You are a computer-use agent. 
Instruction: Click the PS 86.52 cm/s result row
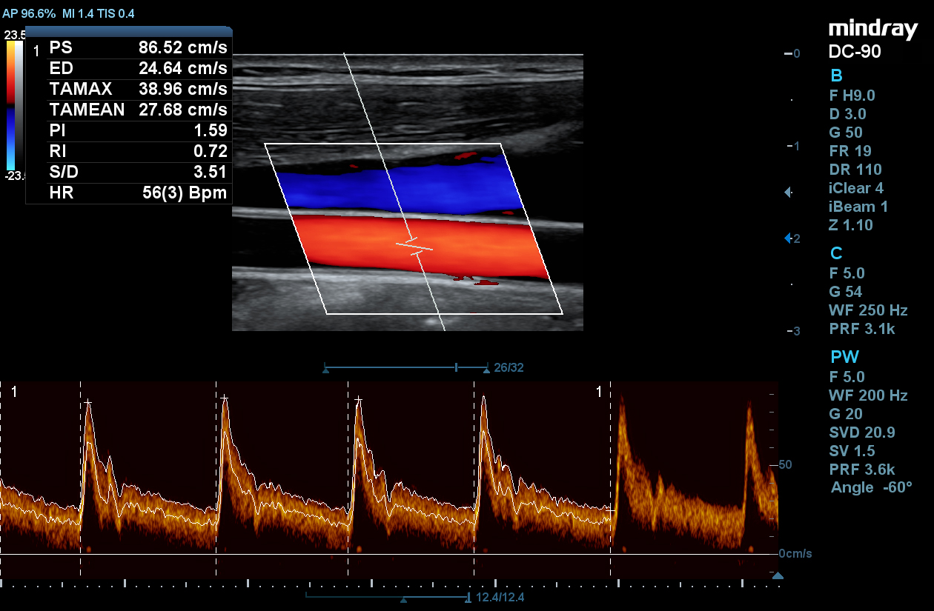[138, 47]
